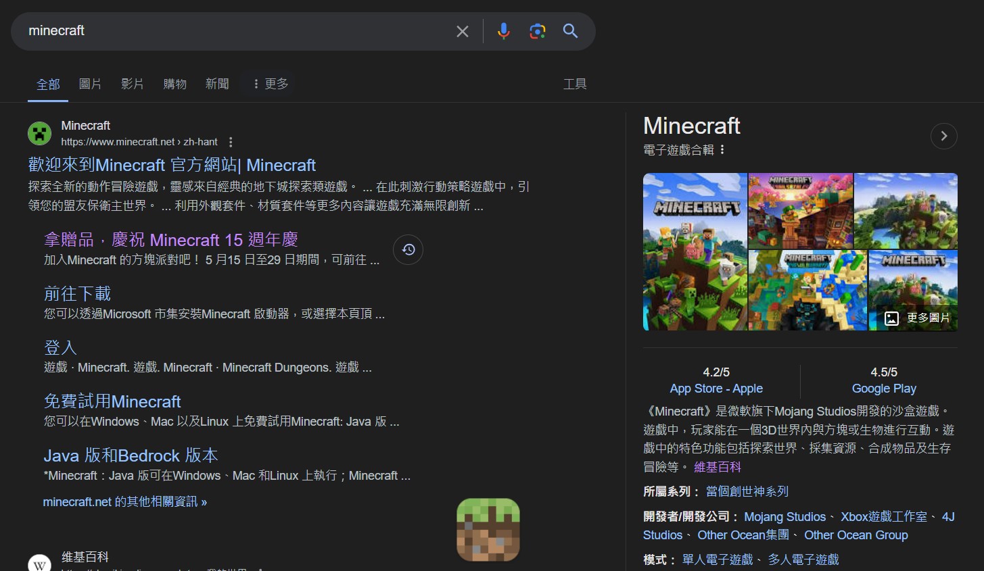The width and height of the screenshot is (984, 571).
Task: Click the Wikipedia W favicon
Action: (39, 565)
